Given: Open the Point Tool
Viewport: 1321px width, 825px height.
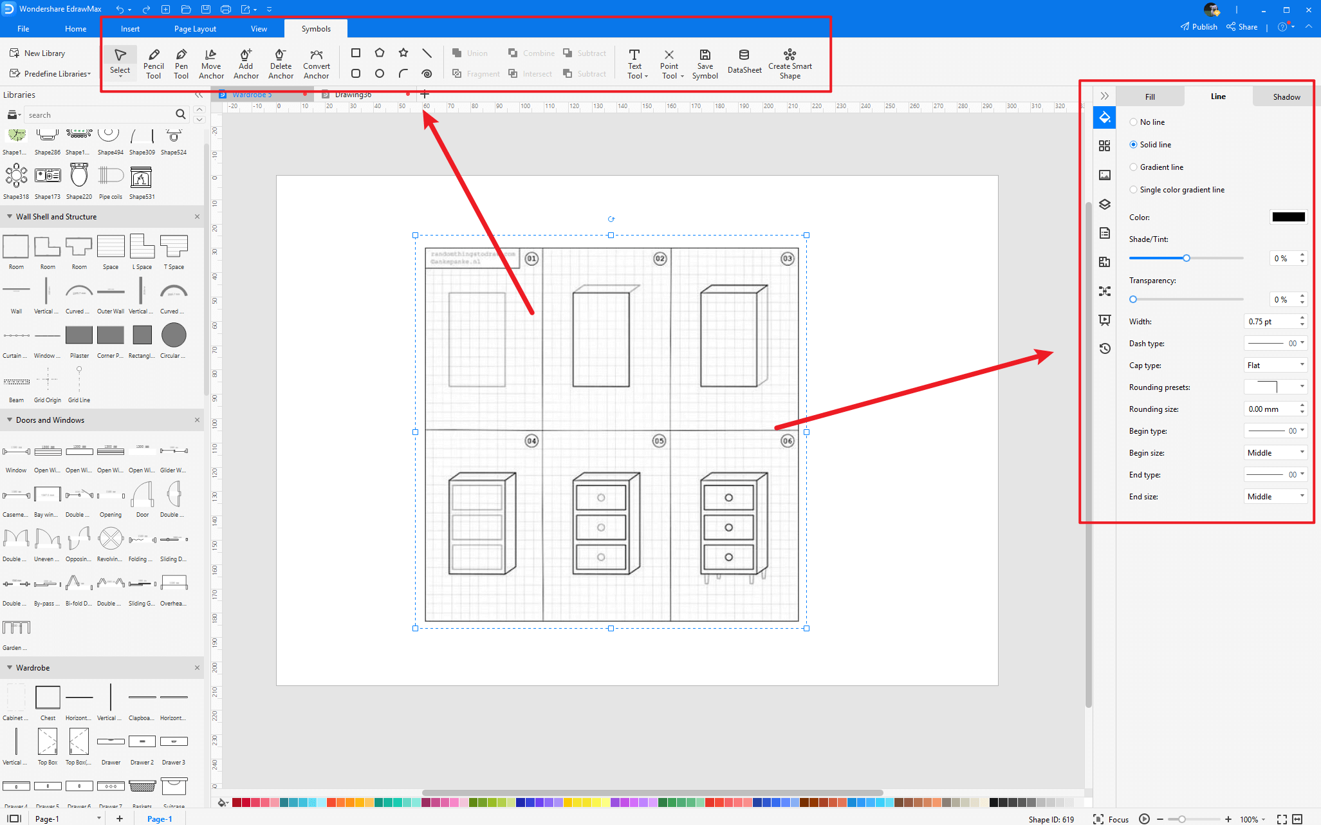Looking at the screenshot, I should 670,63.
